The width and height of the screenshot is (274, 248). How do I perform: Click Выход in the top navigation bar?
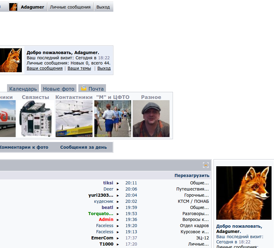[x=103, y=7]
